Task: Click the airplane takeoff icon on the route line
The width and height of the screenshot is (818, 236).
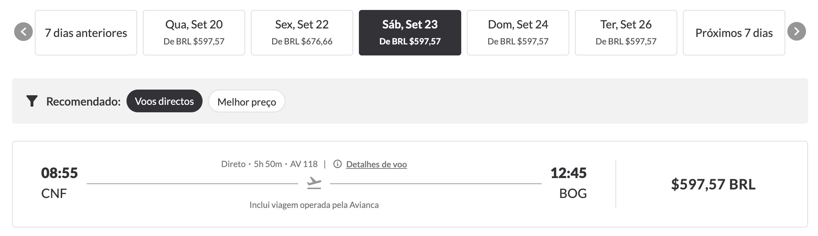Action: (314, 183)
